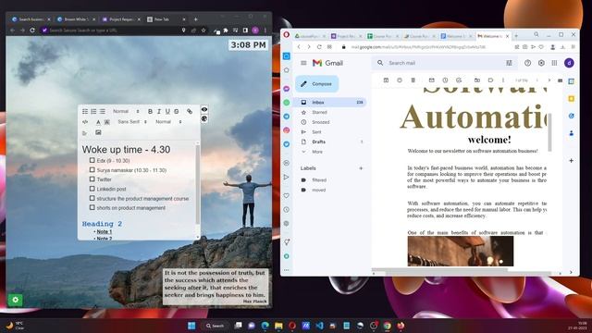592x333 pixels.
Task: Check the shorts on product management checkbox
Action: click(x=92, y=207)
